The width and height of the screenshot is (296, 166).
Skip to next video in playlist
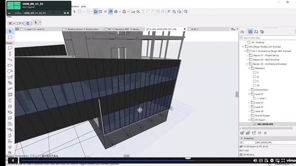pyautogui.click(x=68, y=13)
